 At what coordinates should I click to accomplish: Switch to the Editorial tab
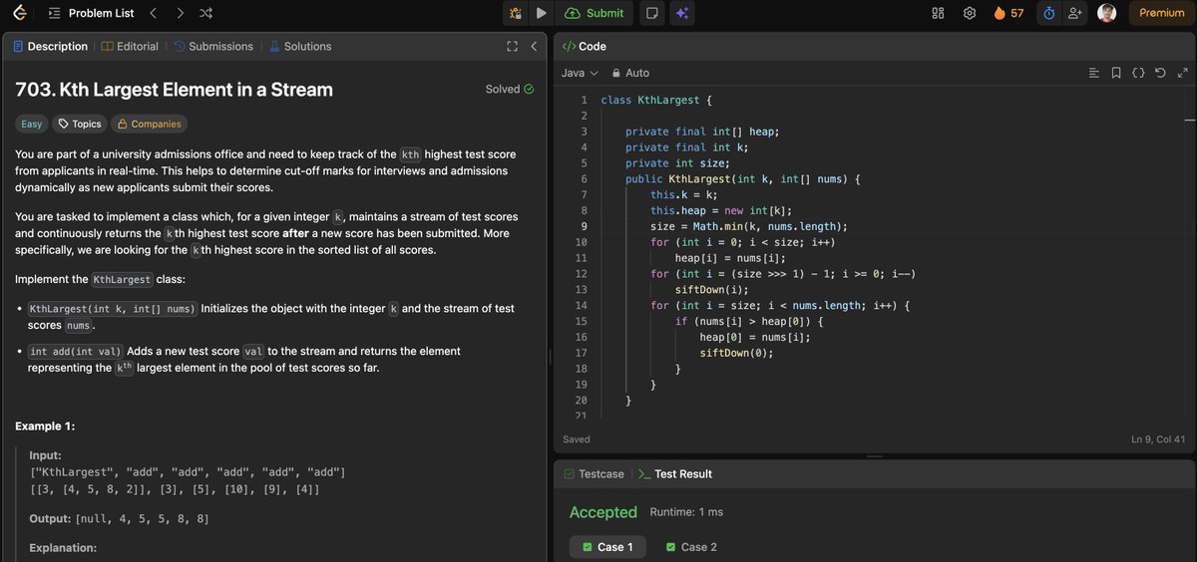(131, 46)
